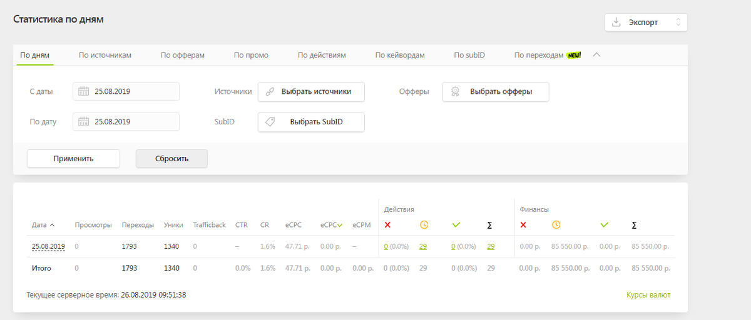This screenshot has height=320, width=751.
Task: Click 1793 in the 25.08.2019 row
Action: pos(130,246)
